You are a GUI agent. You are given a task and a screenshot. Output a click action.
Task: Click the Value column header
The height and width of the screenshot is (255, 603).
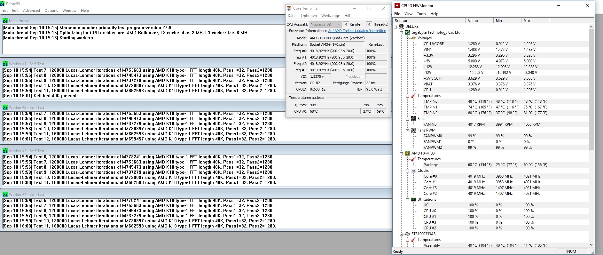[480, 20]
